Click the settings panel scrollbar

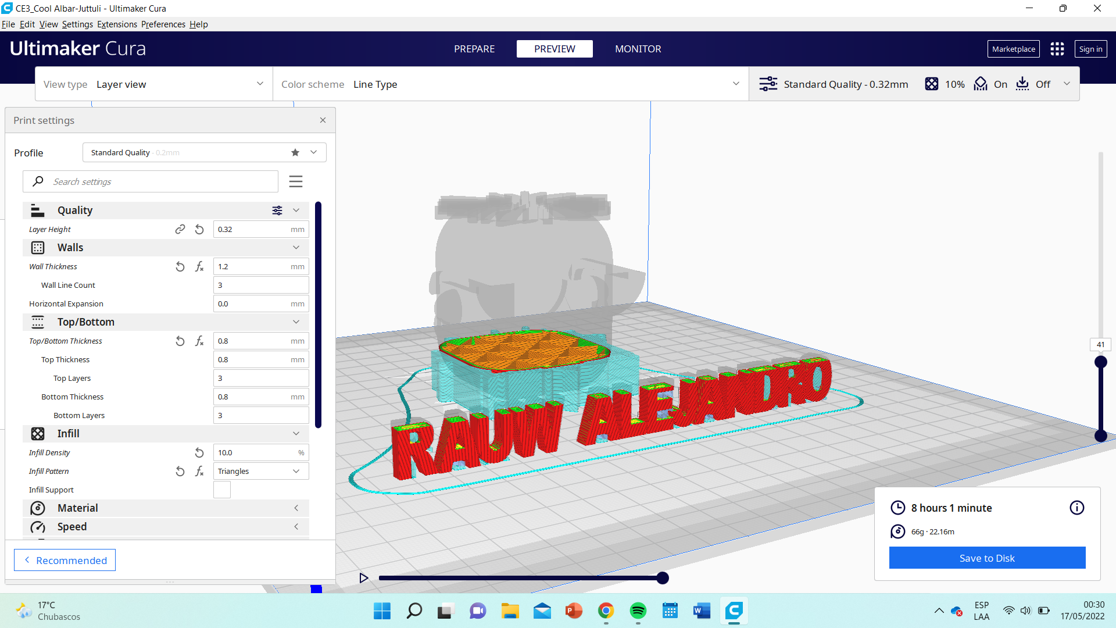click(x=318, y=315)
